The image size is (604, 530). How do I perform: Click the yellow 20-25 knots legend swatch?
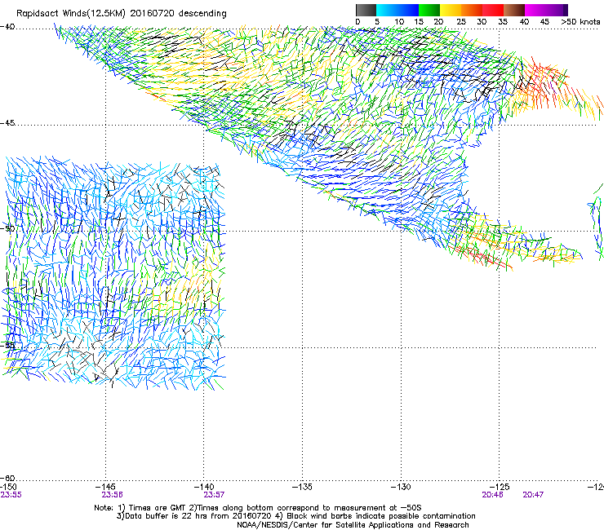click(451, 10)
